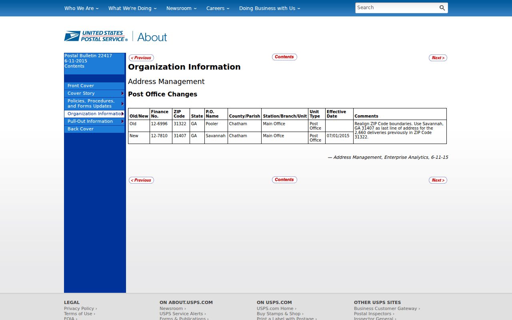This screenshot has height=320, width=512.
Task: Go to Previous page at top
Action: pos(141,58)
